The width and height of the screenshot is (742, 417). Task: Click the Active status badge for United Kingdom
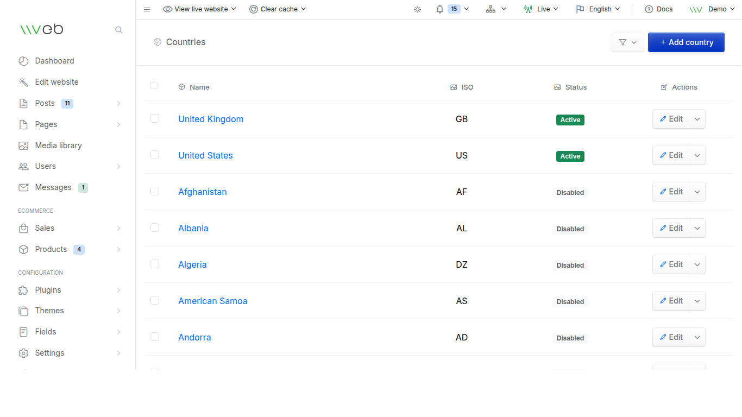click(570, 120)
